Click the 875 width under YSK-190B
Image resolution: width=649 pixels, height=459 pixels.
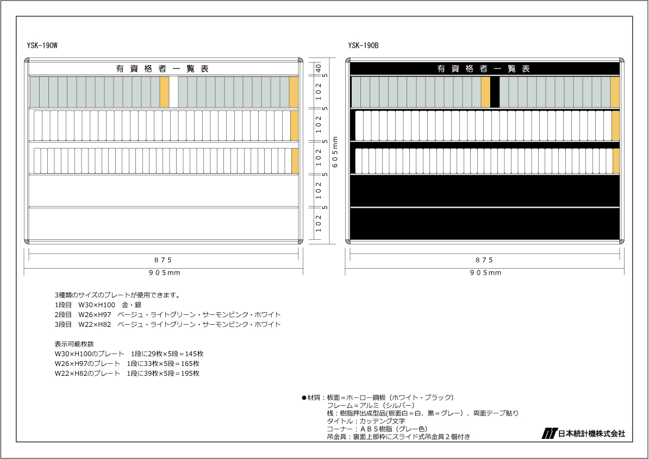(x=484, y=260)
